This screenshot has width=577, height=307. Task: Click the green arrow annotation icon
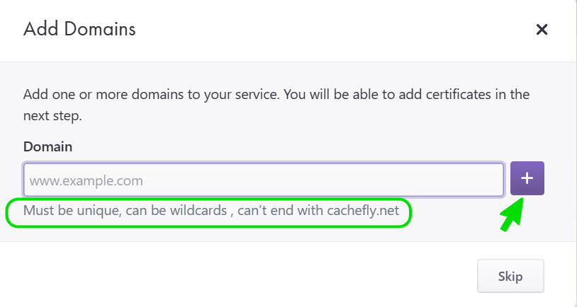pyautogui.click(x=515, y=214)
